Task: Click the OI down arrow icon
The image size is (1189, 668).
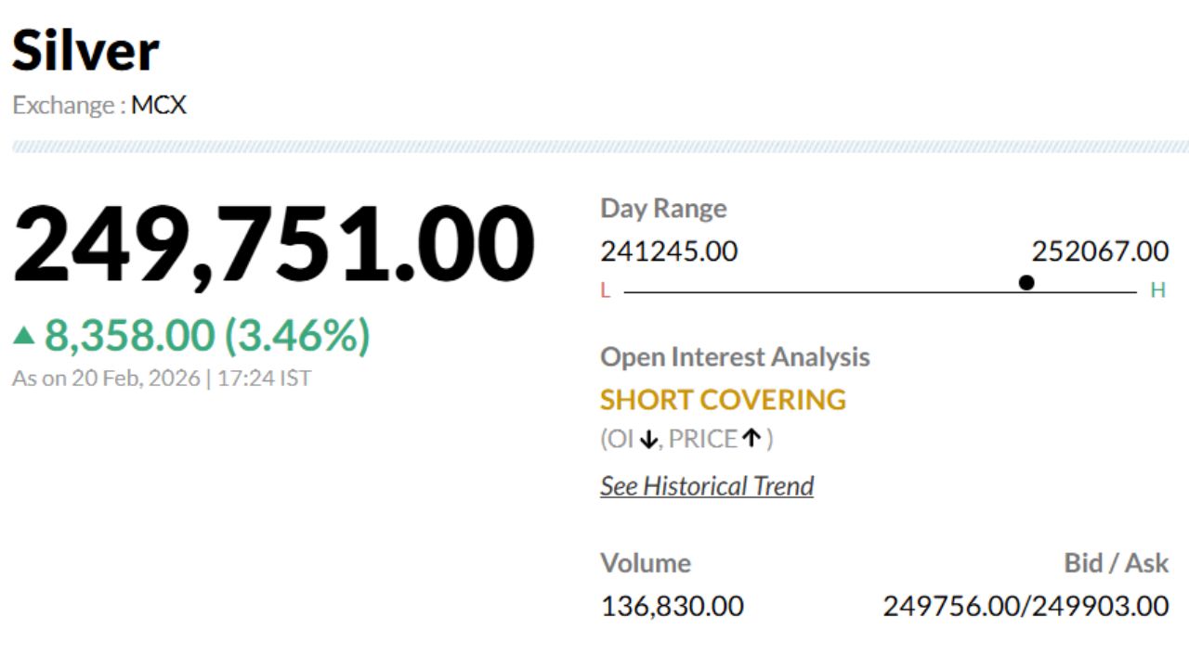Action: pyautogui.click(x=648, y=440)
